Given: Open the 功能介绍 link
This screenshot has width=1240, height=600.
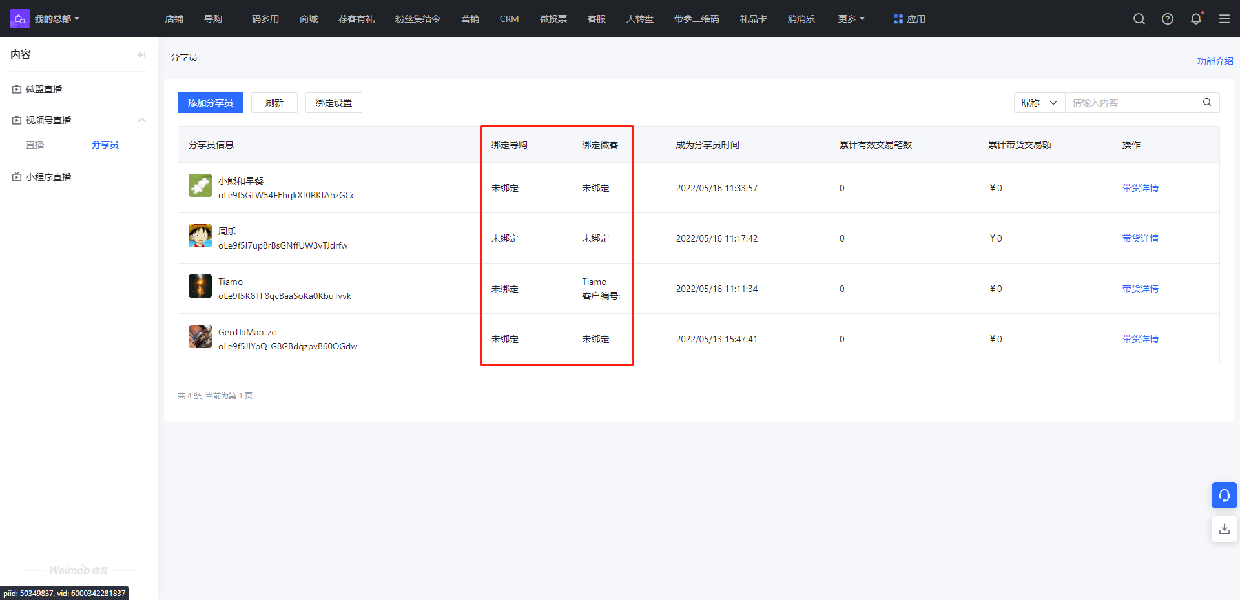Looking at the screenshot, I should [x=1215, y=61].
